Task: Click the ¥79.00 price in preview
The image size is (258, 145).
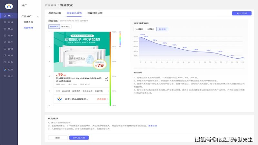Action: pos(61,75)
